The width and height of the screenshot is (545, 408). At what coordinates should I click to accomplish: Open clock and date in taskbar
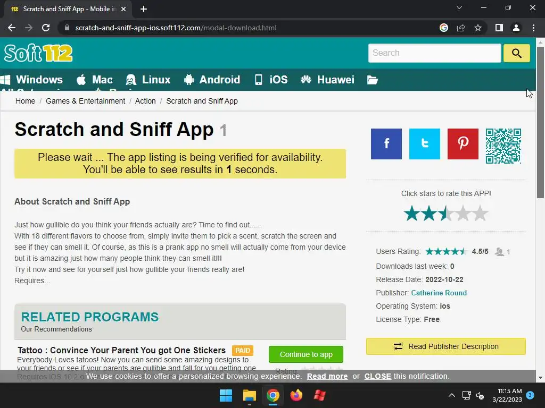click(x=507, y=395)
